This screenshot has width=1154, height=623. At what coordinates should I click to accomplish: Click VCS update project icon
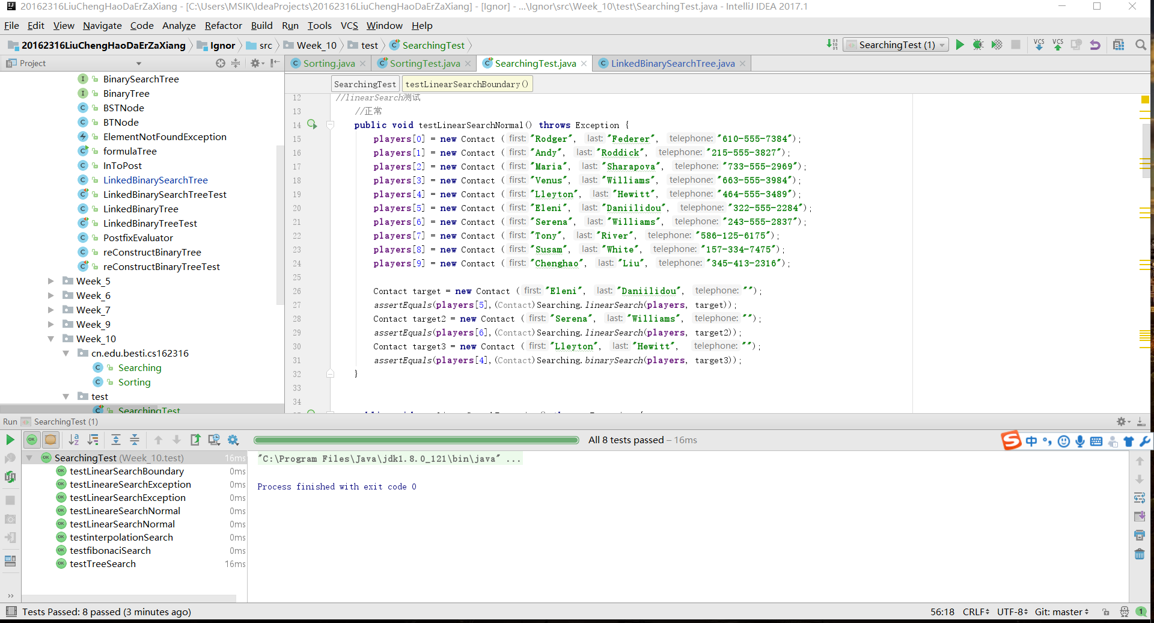click(1039, 44)
